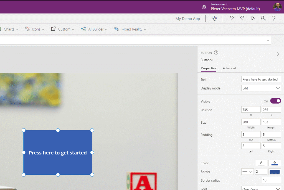
Task: Click the Custom components icon
Action: click(x=53, y=29)
